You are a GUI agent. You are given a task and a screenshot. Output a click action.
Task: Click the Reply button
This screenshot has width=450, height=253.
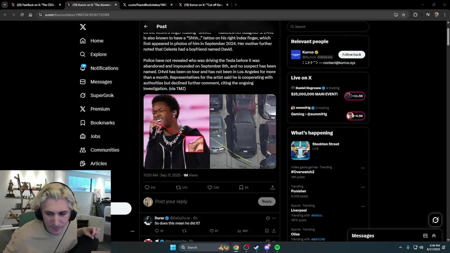[x=267, y=201]
